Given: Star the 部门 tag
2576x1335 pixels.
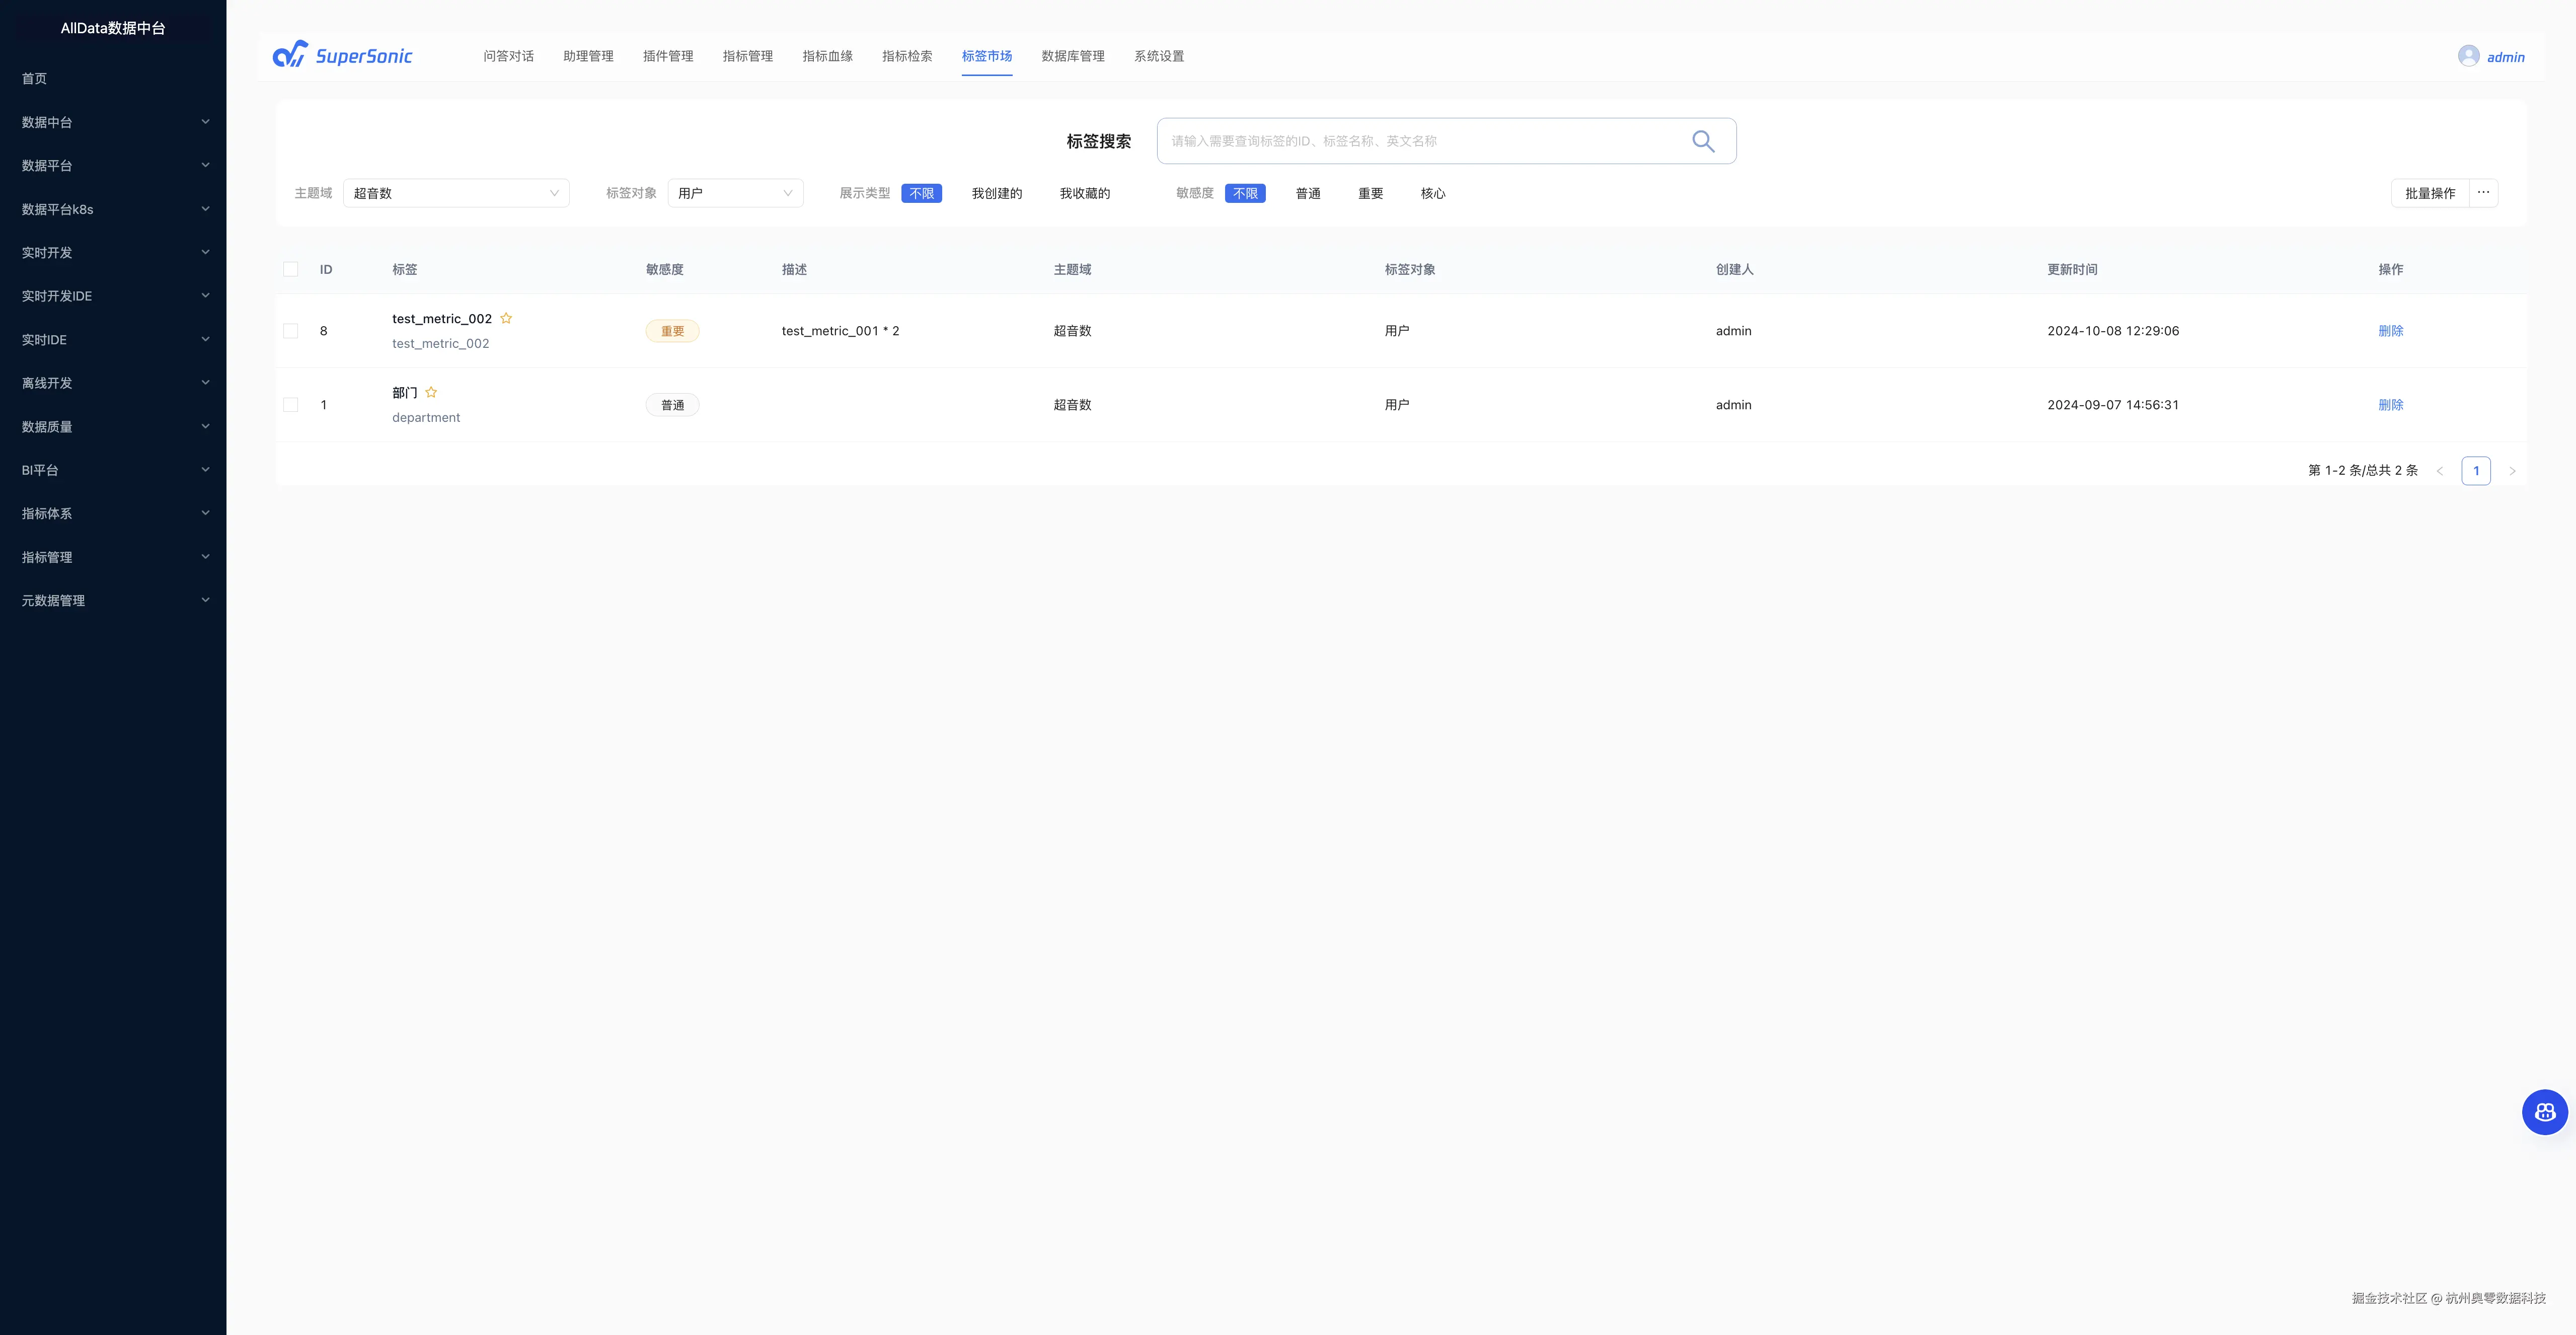Looking at the screenshot, I should [431, 392].
